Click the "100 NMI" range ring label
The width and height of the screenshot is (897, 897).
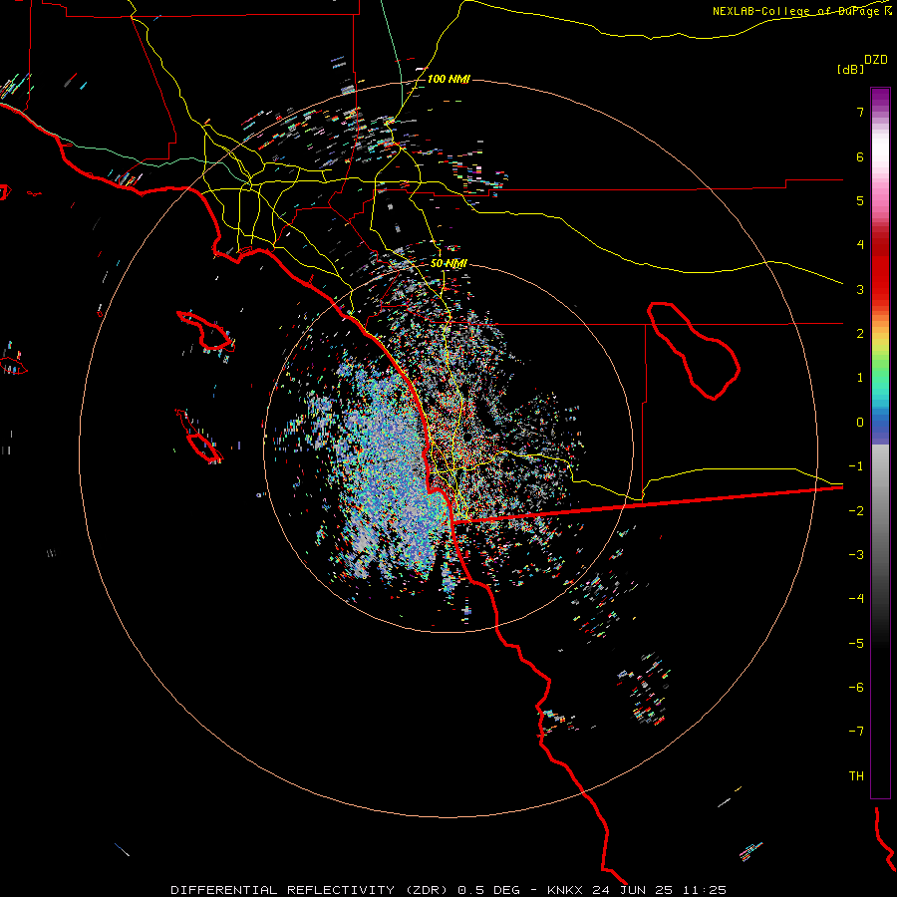pos(448,79)
